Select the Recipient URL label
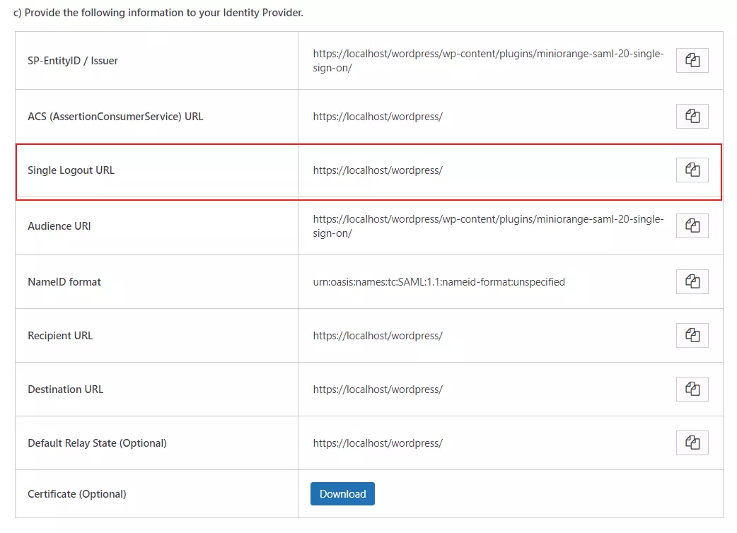 (x=60, y=336)
